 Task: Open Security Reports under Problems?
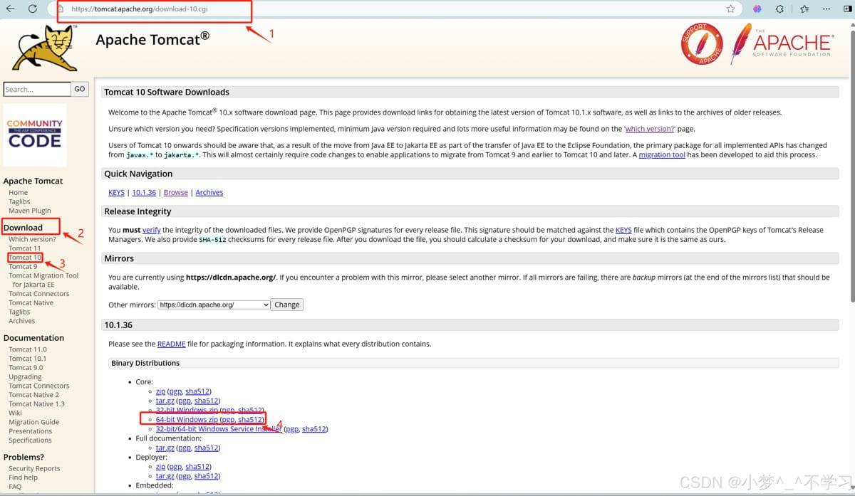[34, 468]
